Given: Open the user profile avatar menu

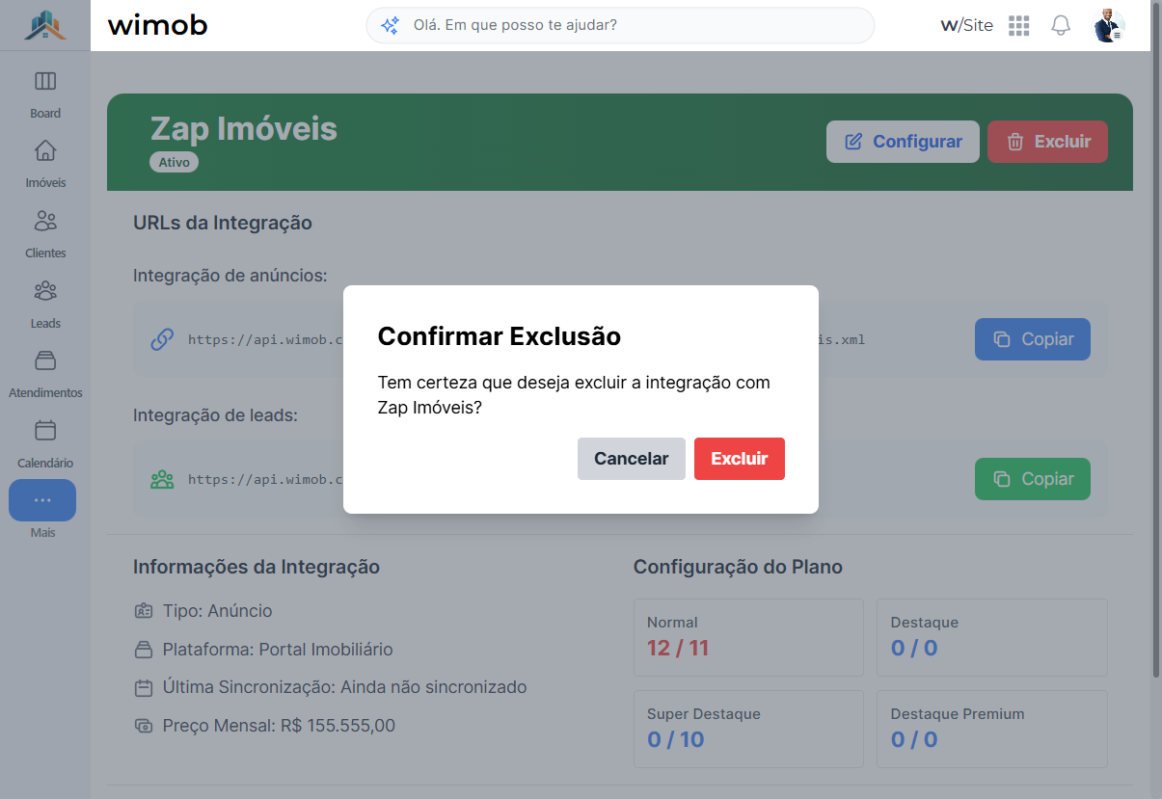Looking at the screenshot, I should (x=1109, y=26).
